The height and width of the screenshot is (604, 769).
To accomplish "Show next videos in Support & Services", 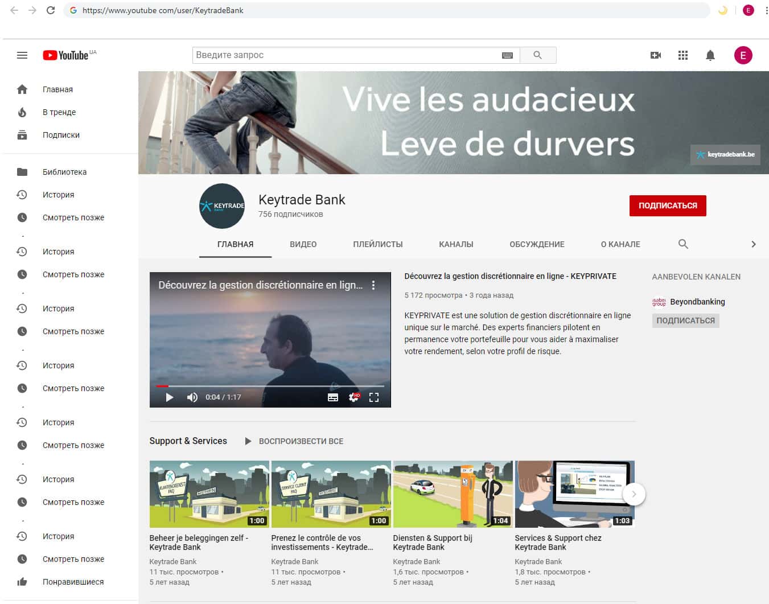I will click(x=634, y=494).
